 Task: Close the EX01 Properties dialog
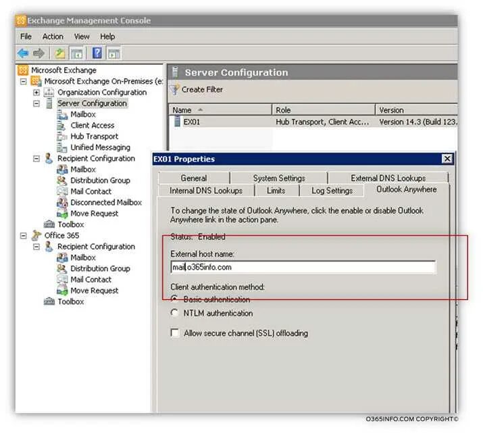pos(447,159)
